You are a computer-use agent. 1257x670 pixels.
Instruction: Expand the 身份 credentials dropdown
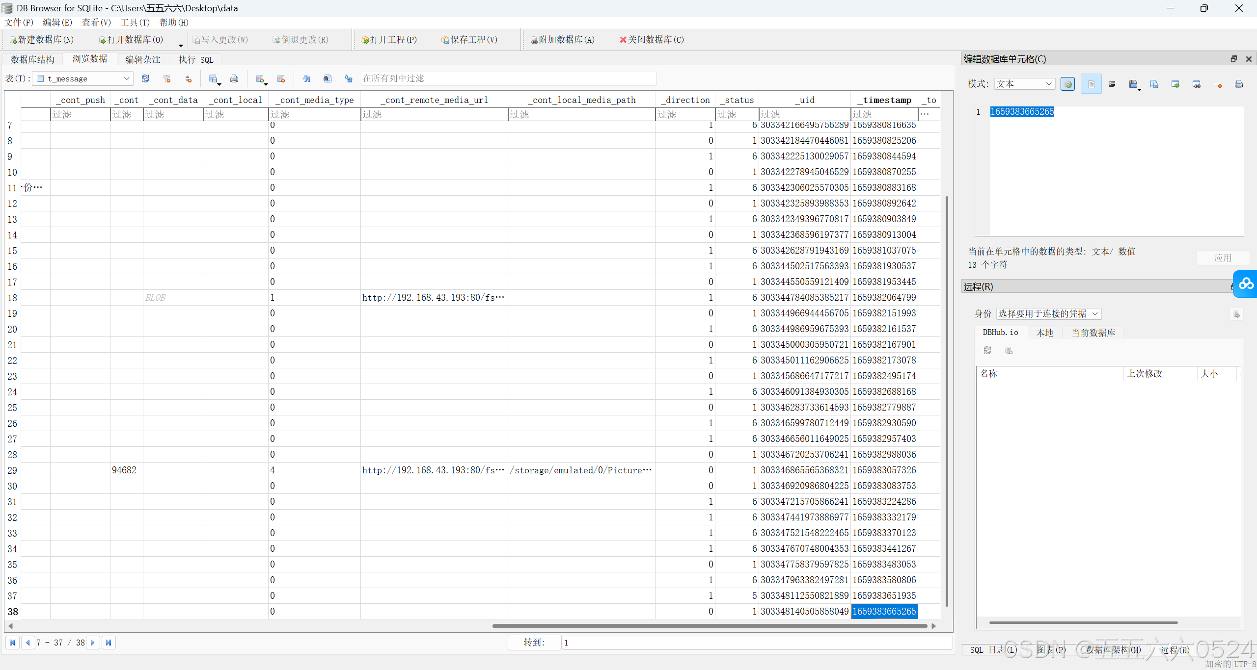point(1049,314)
